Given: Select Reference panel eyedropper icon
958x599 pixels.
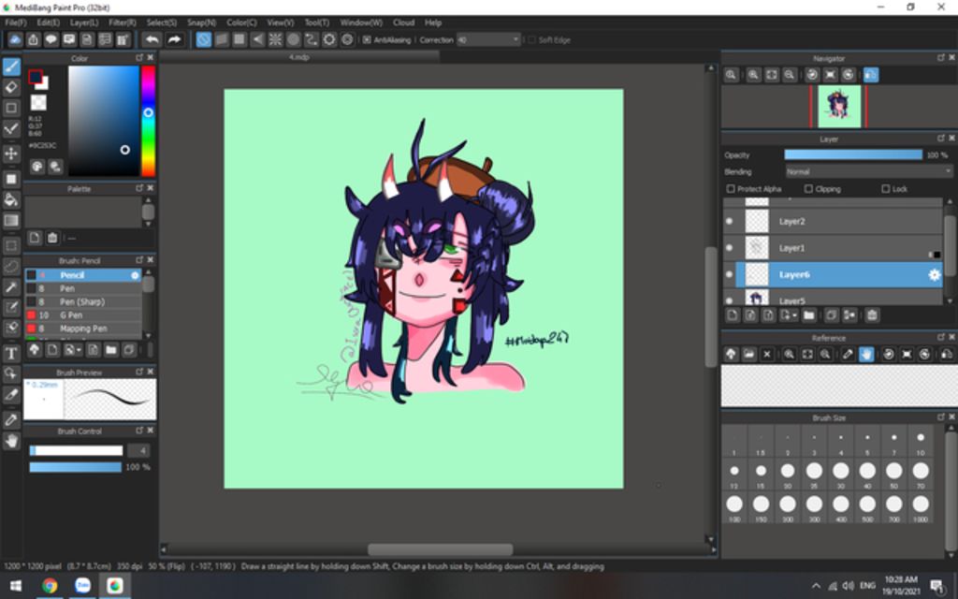Looking at the screenshot, I should 848,354.
